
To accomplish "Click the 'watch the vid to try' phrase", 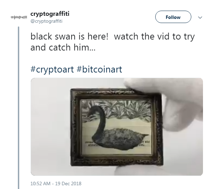I will [x=155, y=37].
